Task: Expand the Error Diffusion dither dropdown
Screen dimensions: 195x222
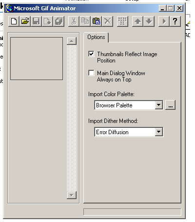Action: [158, 132]
